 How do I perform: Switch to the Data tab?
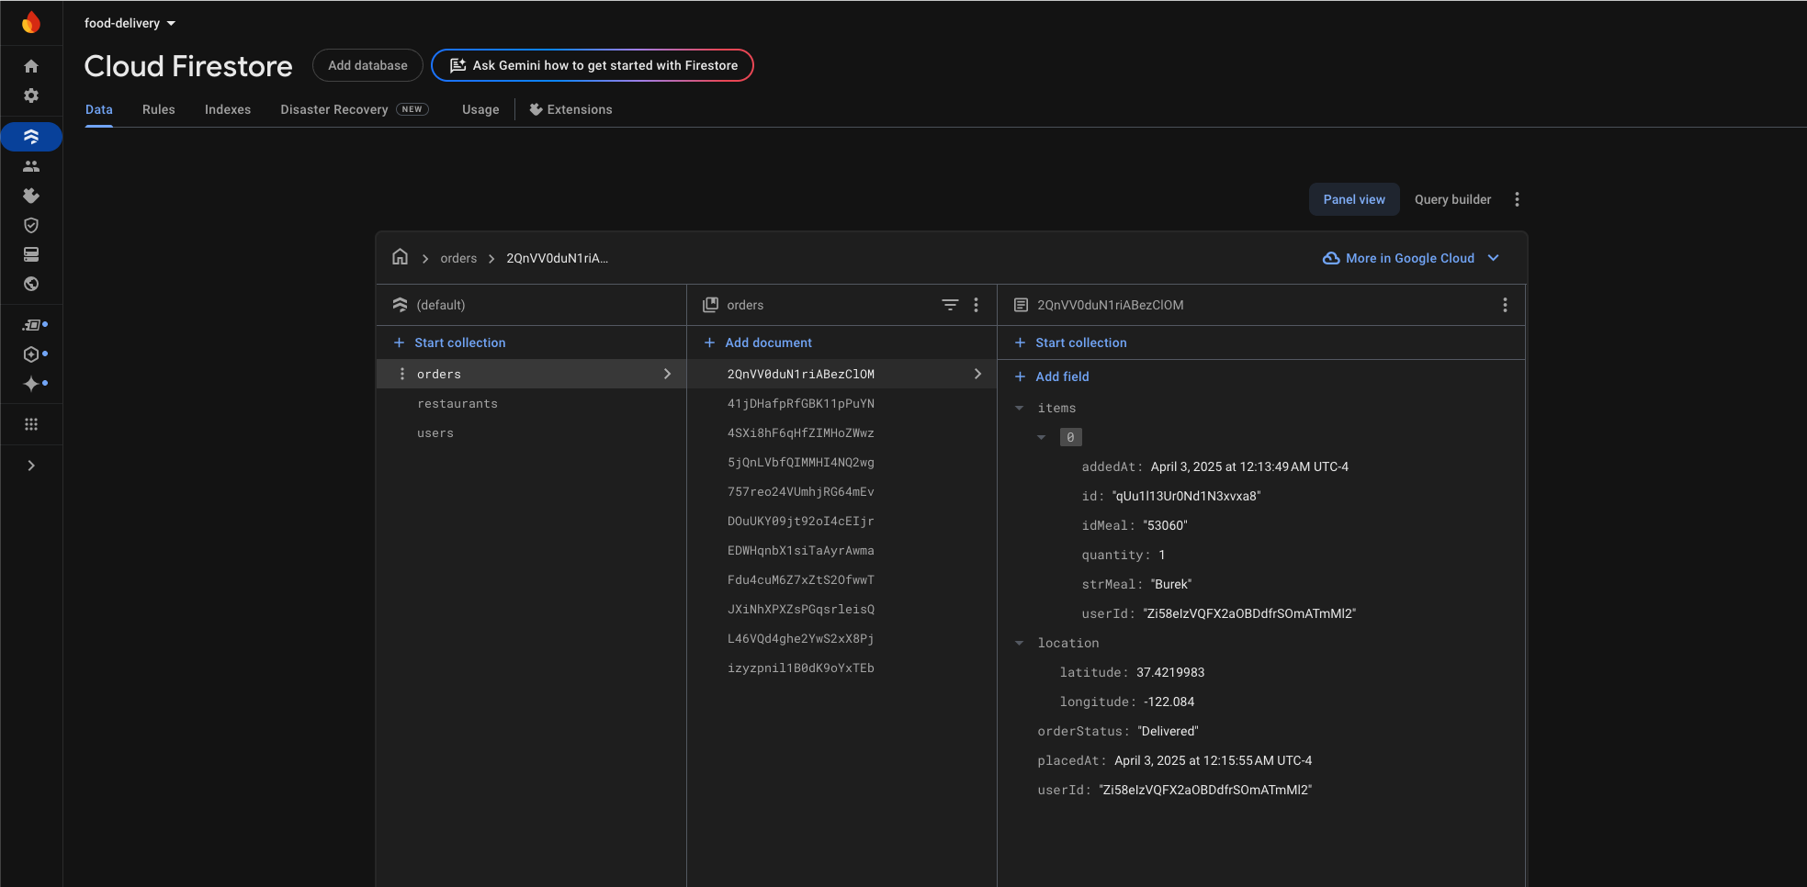[x=99, y=109]
